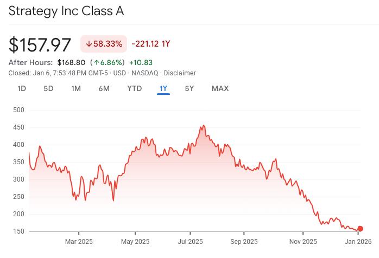Click the Strategy Inc Class A title

pos(66,11)
